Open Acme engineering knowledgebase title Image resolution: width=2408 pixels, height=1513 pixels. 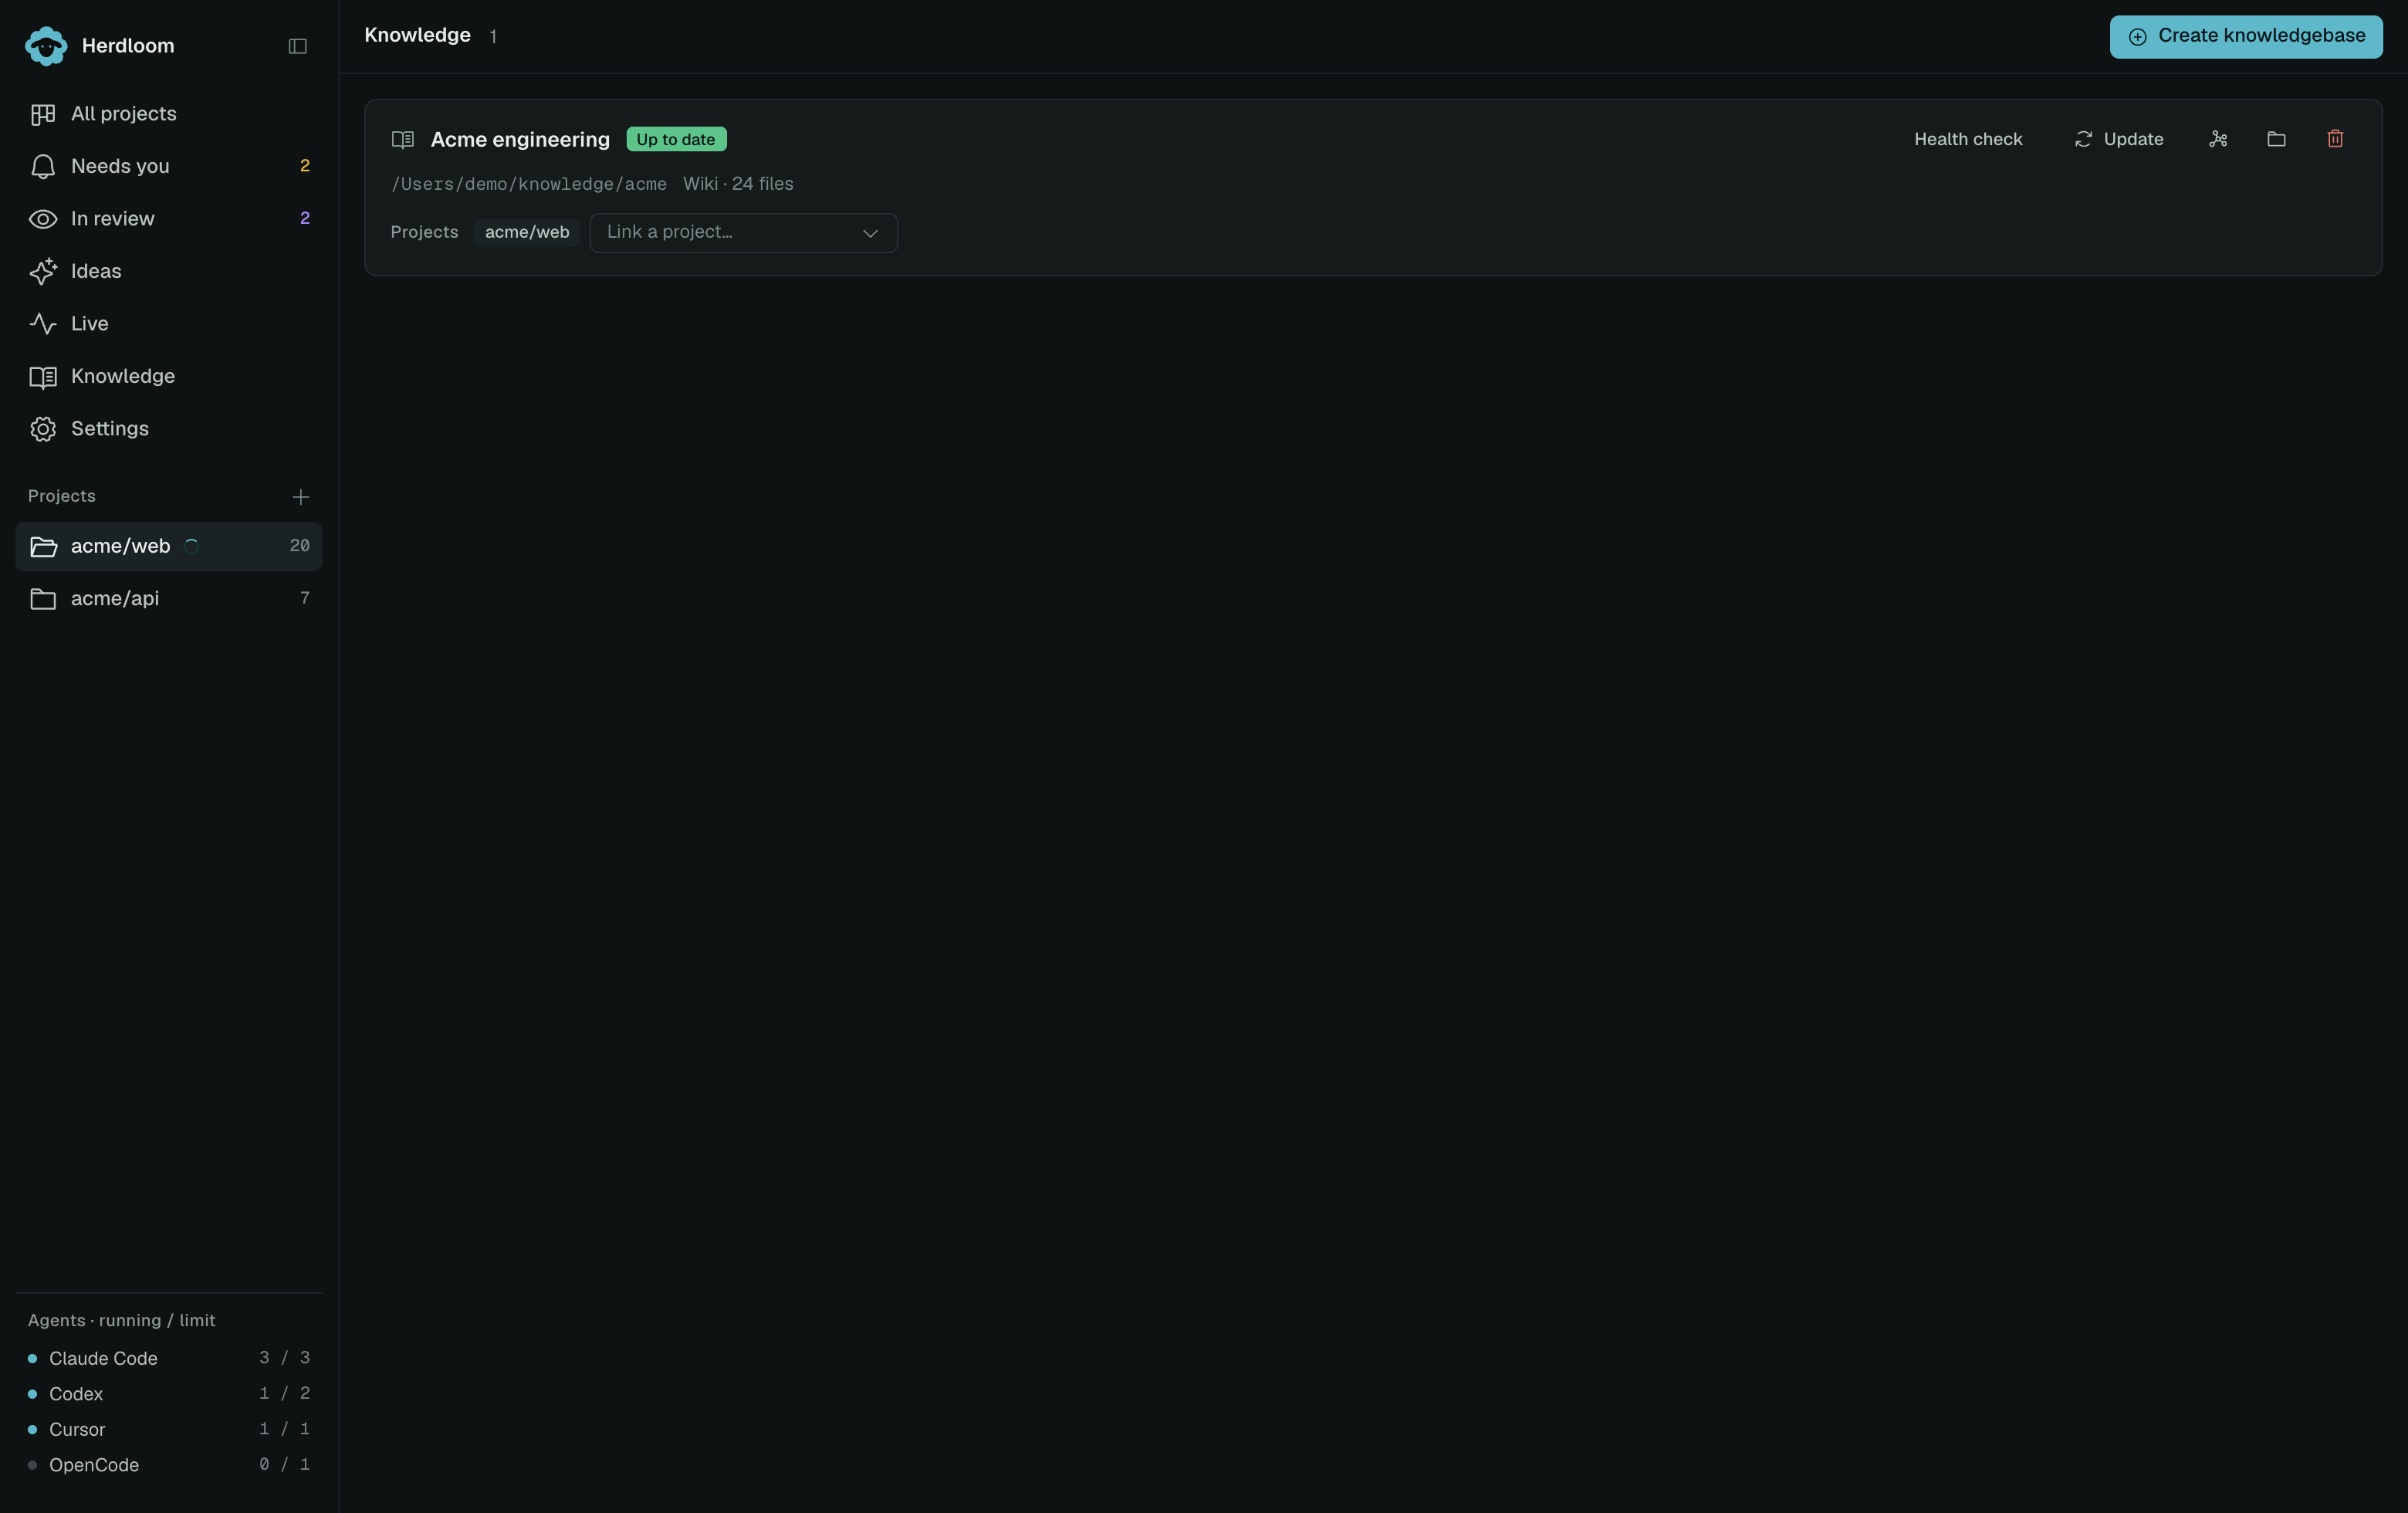pos(520,140)
